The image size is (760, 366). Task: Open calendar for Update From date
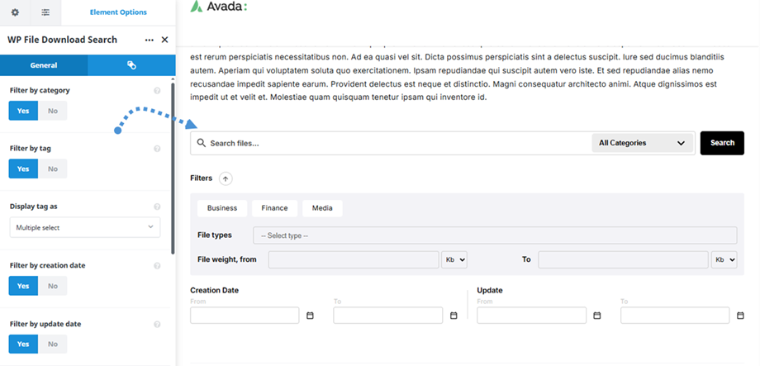click(x=597, y=315)
